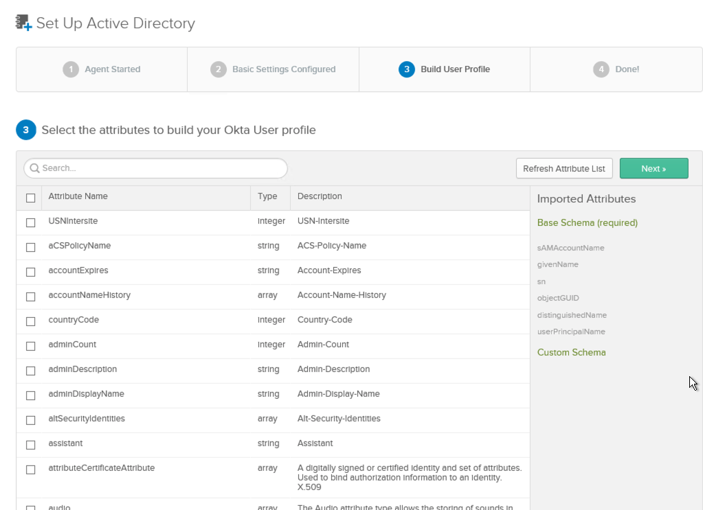Open the Basic Settings Configured step tab

[283, 69]
